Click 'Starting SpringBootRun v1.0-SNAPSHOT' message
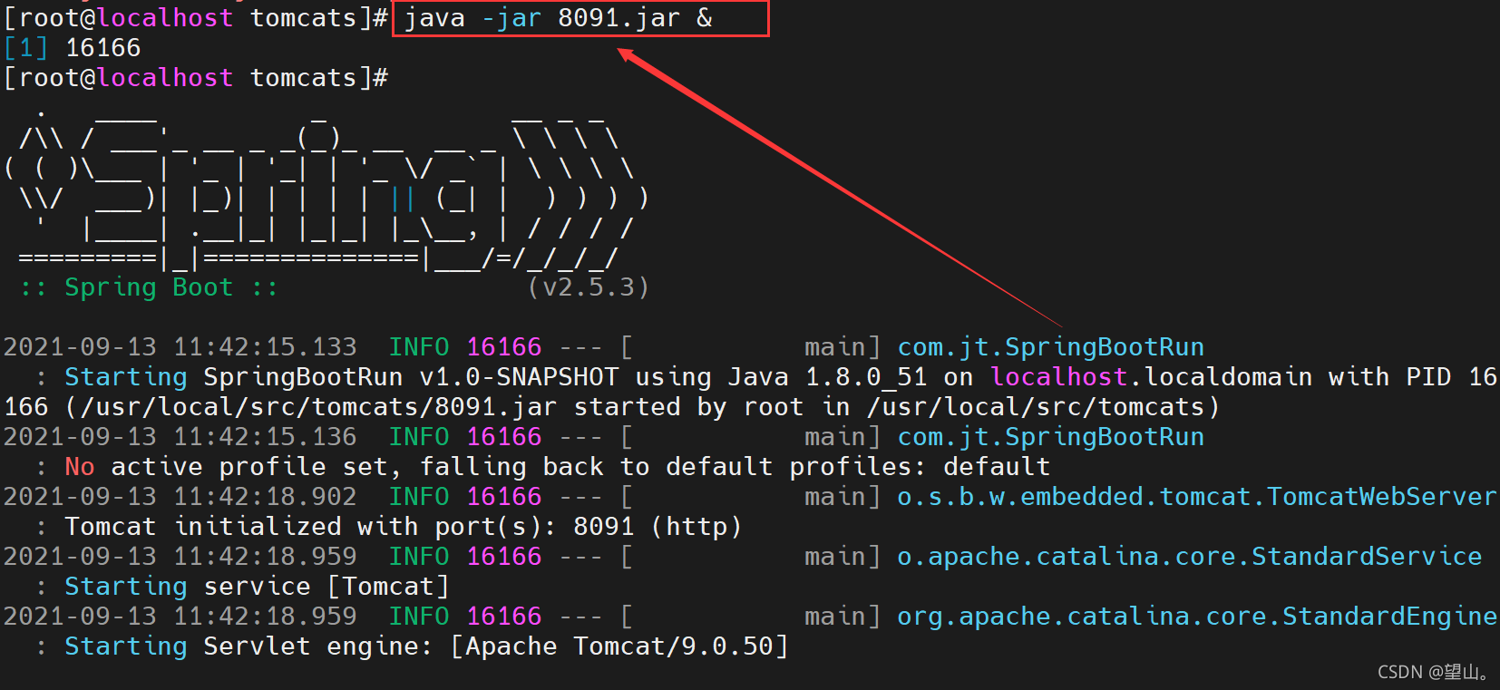Screen dimensions: 1500x690 342,377
